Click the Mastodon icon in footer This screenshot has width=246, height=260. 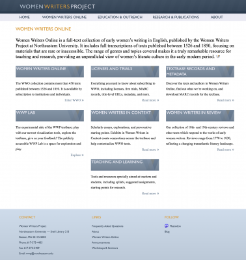pos(167,226)
